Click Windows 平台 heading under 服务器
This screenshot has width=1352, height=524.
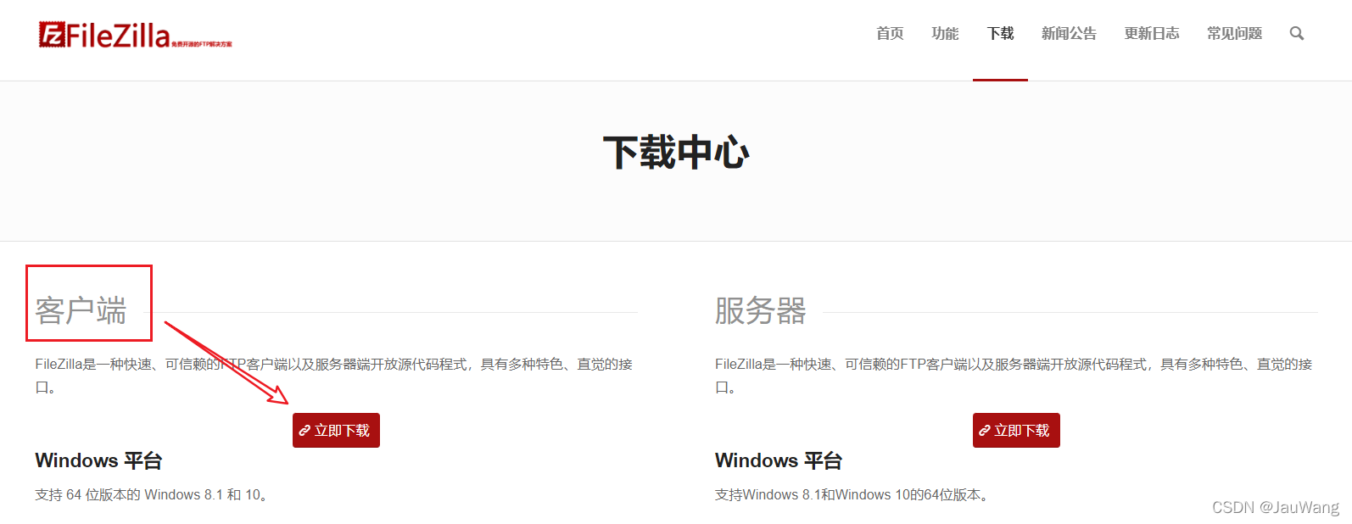[x=779, y=460]
